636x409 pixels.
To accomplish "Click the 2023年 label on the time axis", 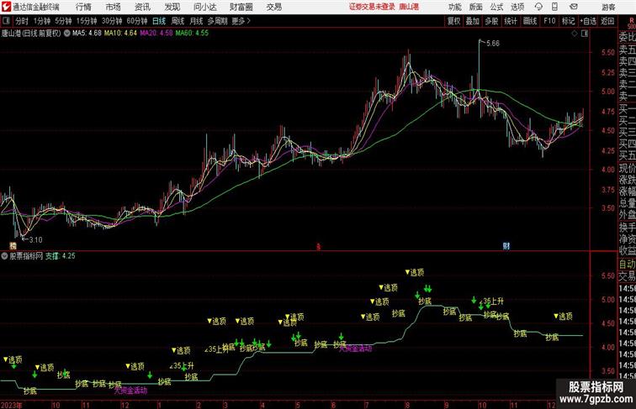I will point(12,405).
